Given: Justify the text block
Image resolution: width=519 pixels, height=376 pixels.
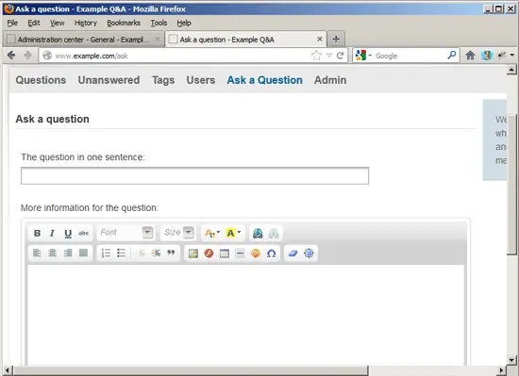Looking at the screenshot, I should [x=83, y=253].
